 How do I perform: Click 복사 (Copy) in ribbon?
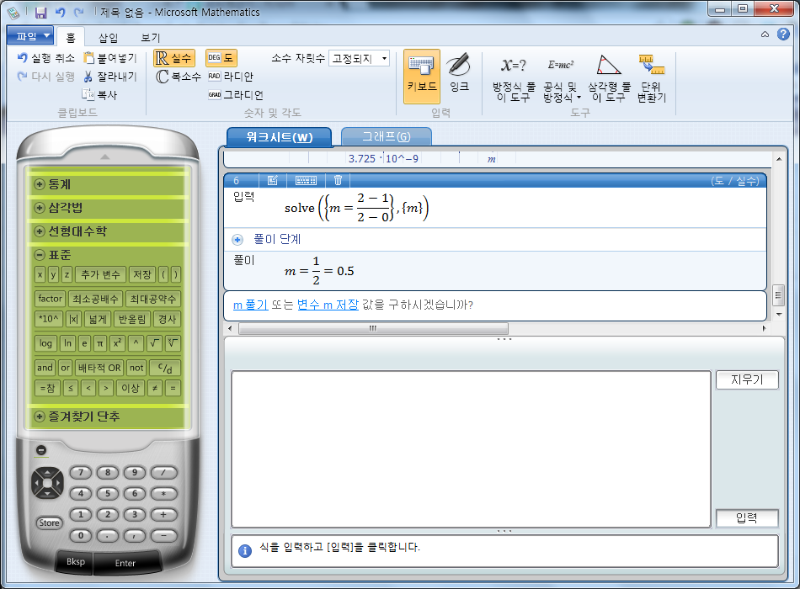100,95
